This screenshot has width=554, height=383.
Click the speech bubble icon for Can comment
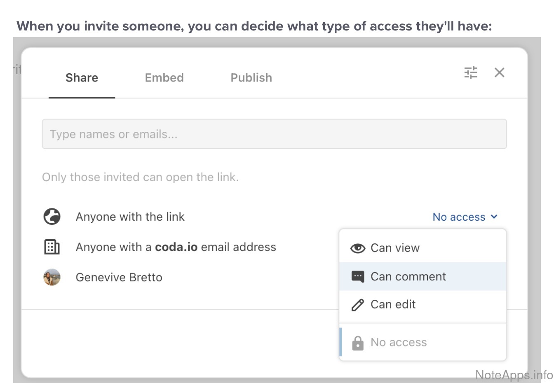pyautogui.click(x=357, y=276)
